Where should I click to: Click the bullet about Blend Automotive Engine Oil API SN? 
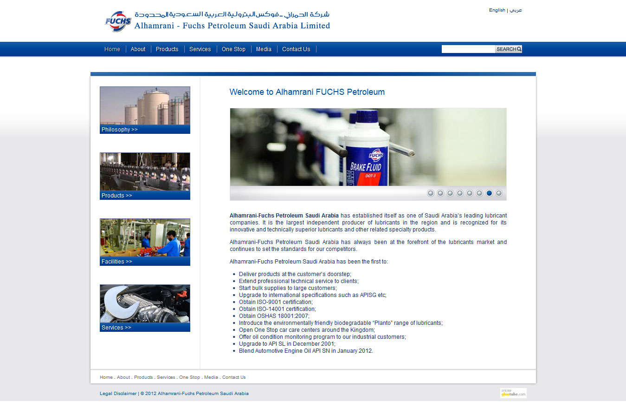point(306,351)
